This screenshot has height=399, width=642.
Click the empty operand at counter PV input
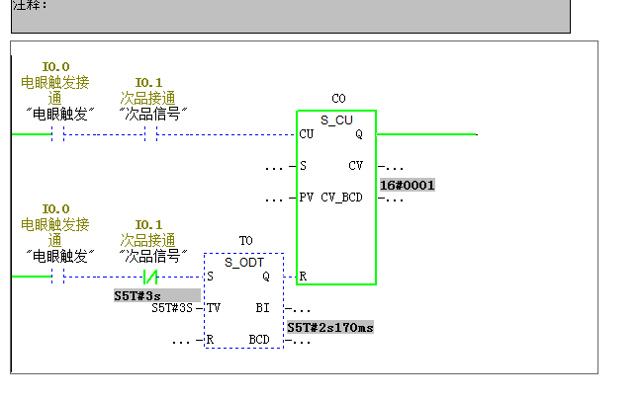pyautogui.click(x=274, y=198)
